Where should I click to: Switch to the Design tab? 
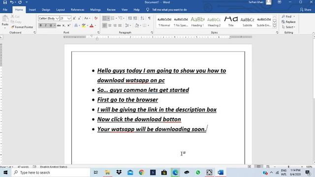46,10
